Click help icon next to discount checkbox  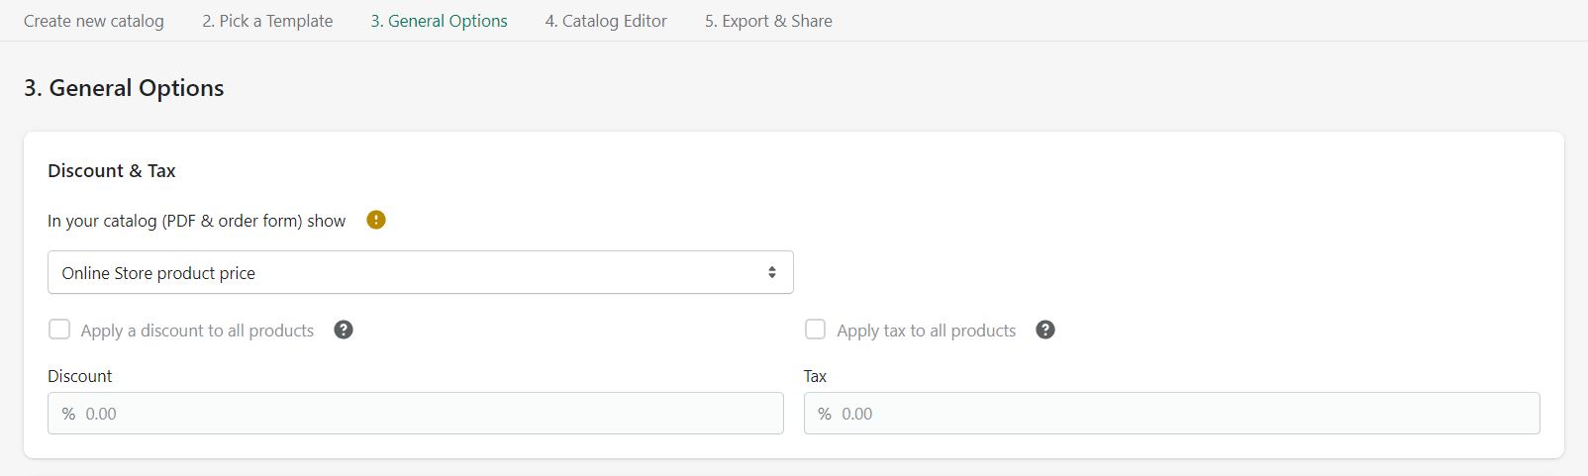pos(344,330)
